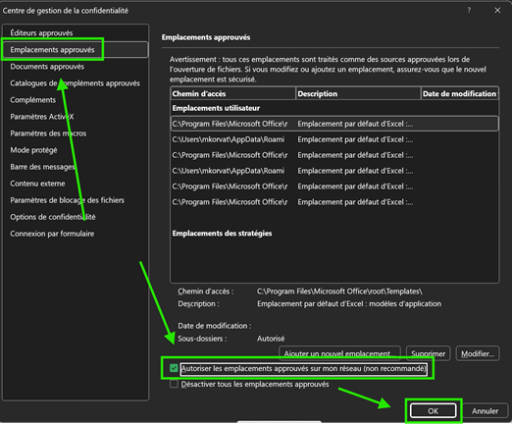Image resolution: width=512 pixels, height=424 pixels.
Task: Go to Documents approuvés section
Action: tap(47, 67)
